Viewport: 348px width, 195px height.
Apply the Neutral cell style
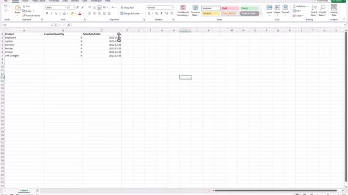click(211, 14)
